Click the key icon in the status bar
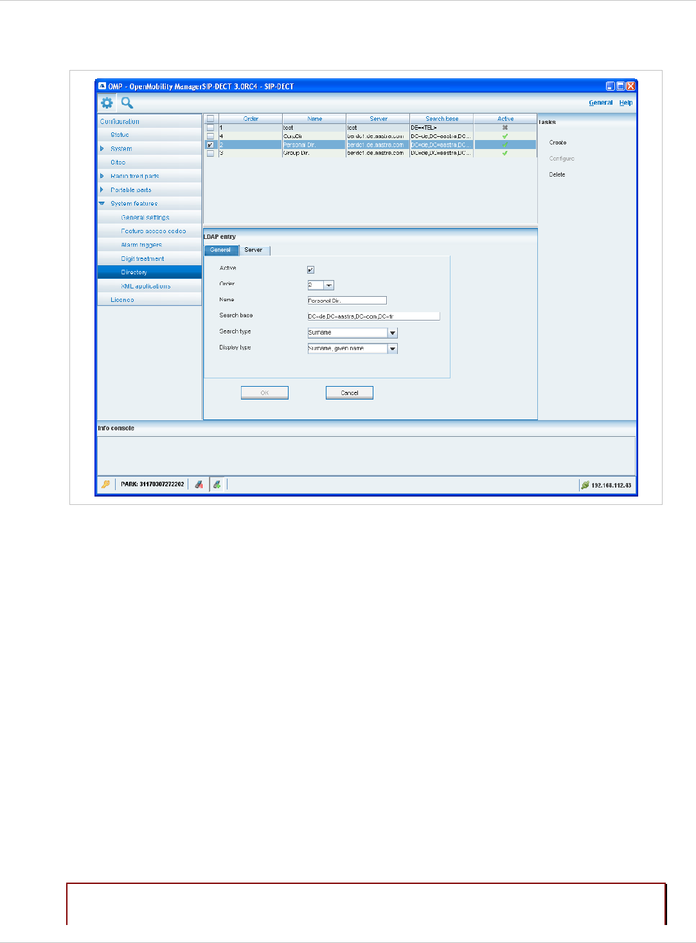This screenshot has height=943, width=696. click(105, 484)
